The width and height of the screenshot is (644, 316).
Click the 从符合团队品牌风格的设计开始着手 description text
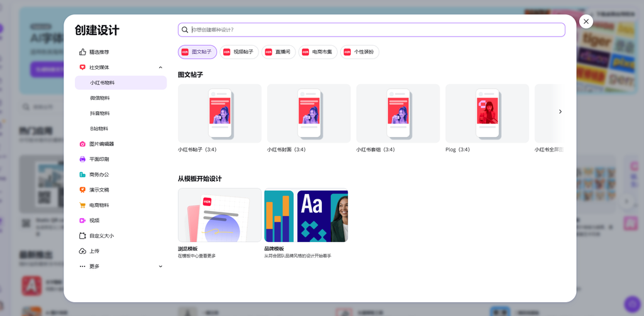click(297, 256)
